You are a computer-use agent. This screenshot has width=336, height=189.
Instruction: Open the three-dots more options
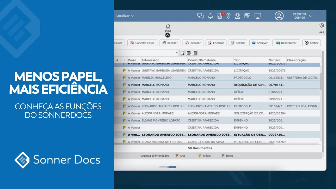[x=322, y=32]
